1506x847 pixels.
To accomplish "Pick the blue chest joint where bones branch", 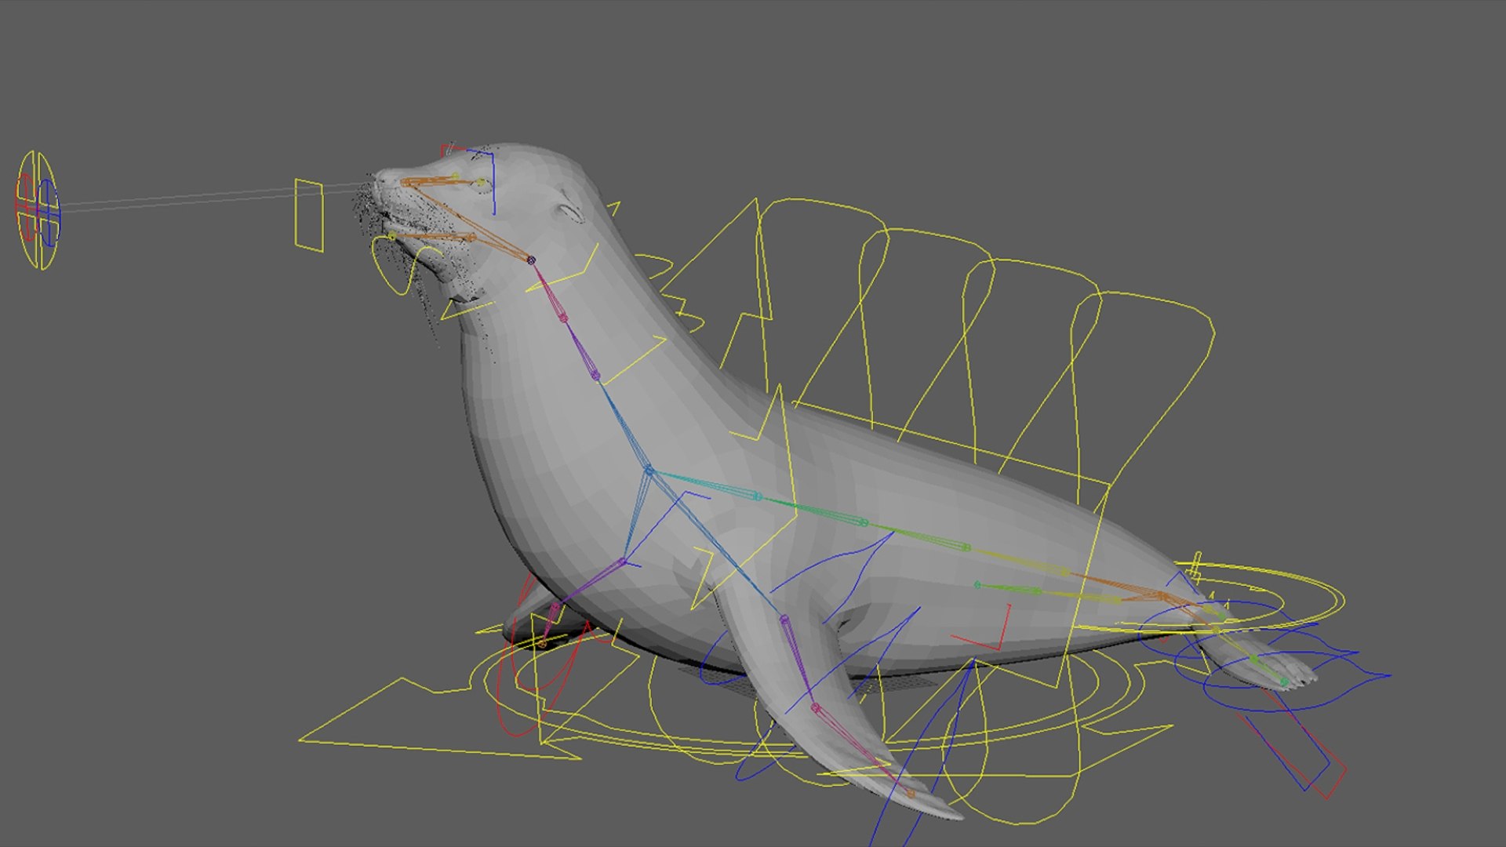I will pyautogui.click(x=649, y=471).
